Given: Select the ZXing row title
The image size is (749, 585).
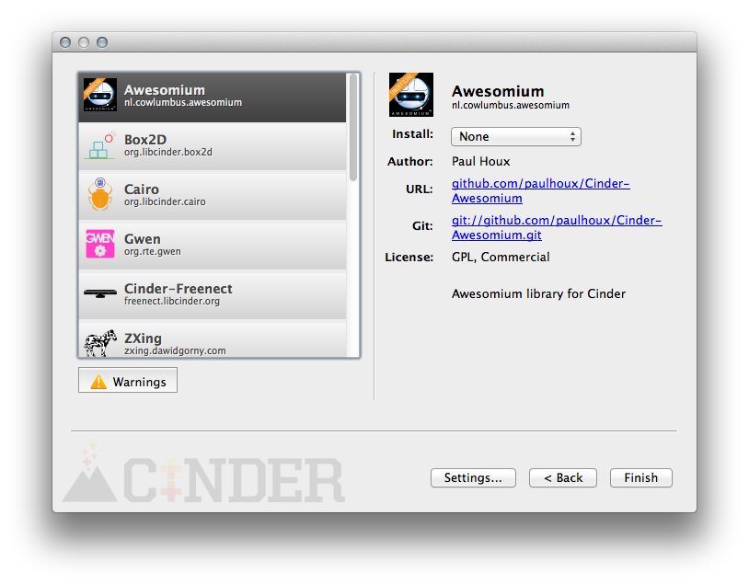Looking at the screenshot, I should [x=143, y=338].
